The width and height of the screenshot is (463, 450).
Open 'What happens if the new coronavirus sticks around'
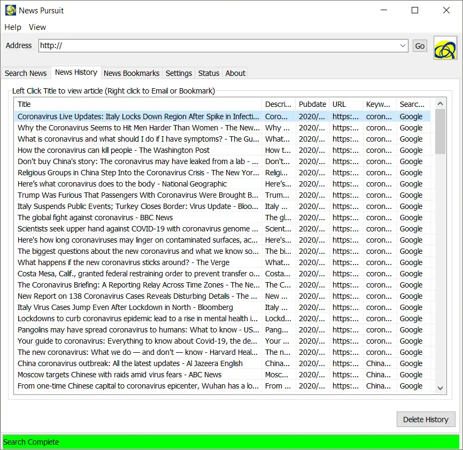pos(124,262)
